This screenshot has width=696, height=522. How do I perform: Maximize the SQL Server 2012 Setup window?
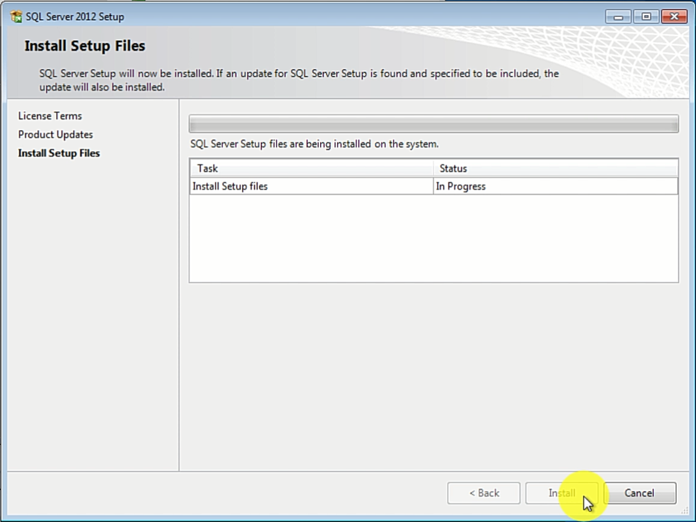click(x=646, y=17)
